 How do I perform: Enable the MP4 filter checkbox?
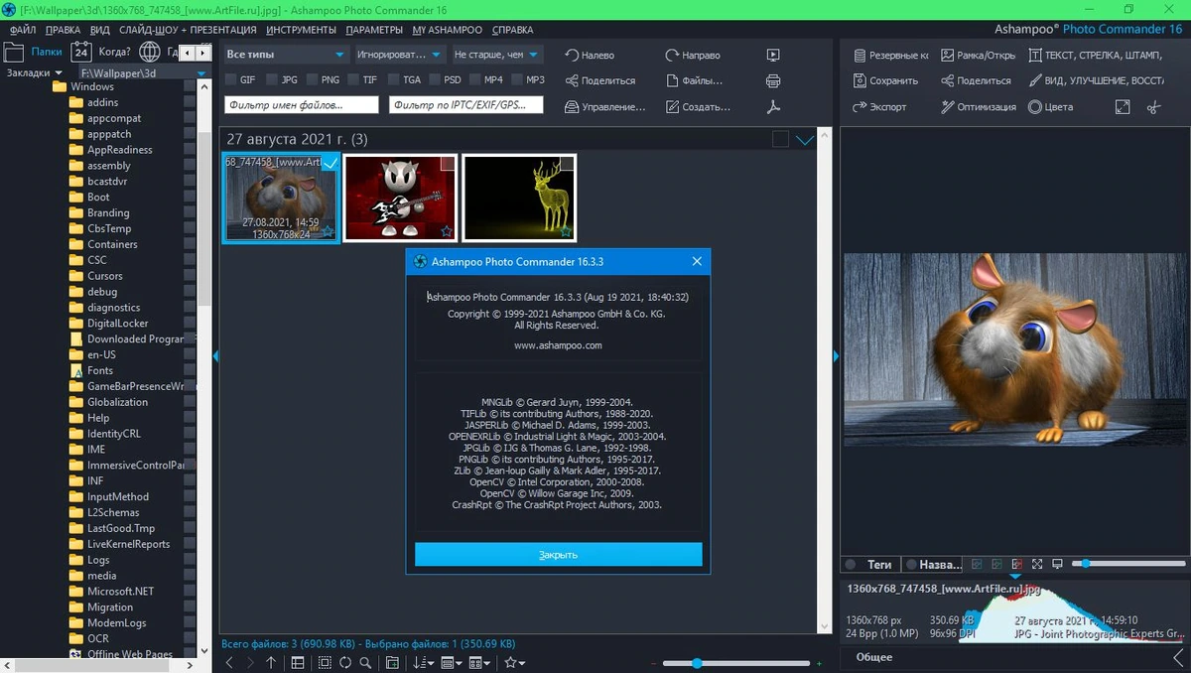[474, 79]
